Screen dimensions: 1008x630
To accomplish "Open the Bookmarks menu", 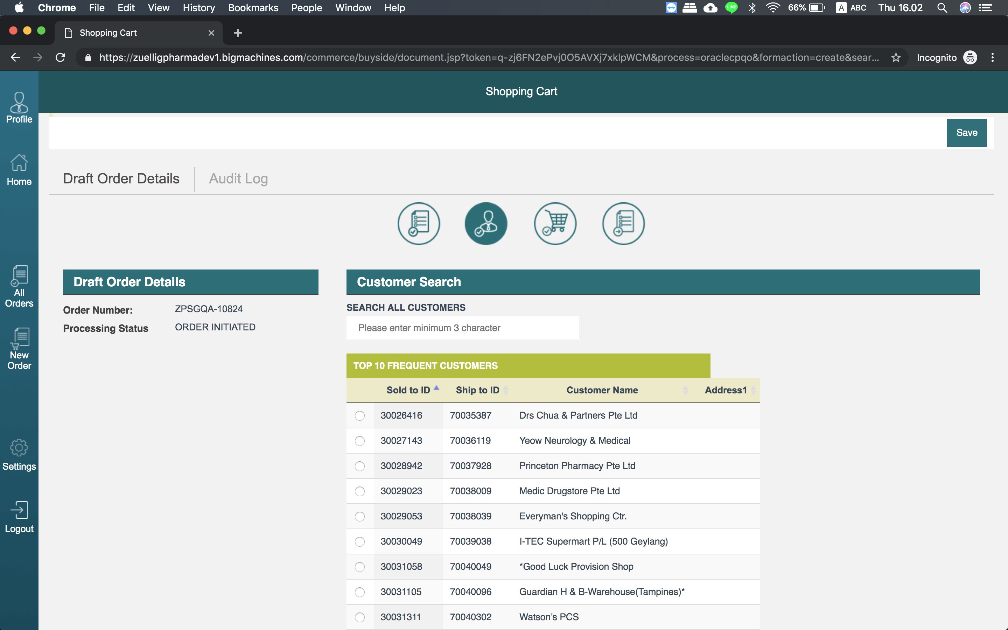I will (x=253, y=8).
